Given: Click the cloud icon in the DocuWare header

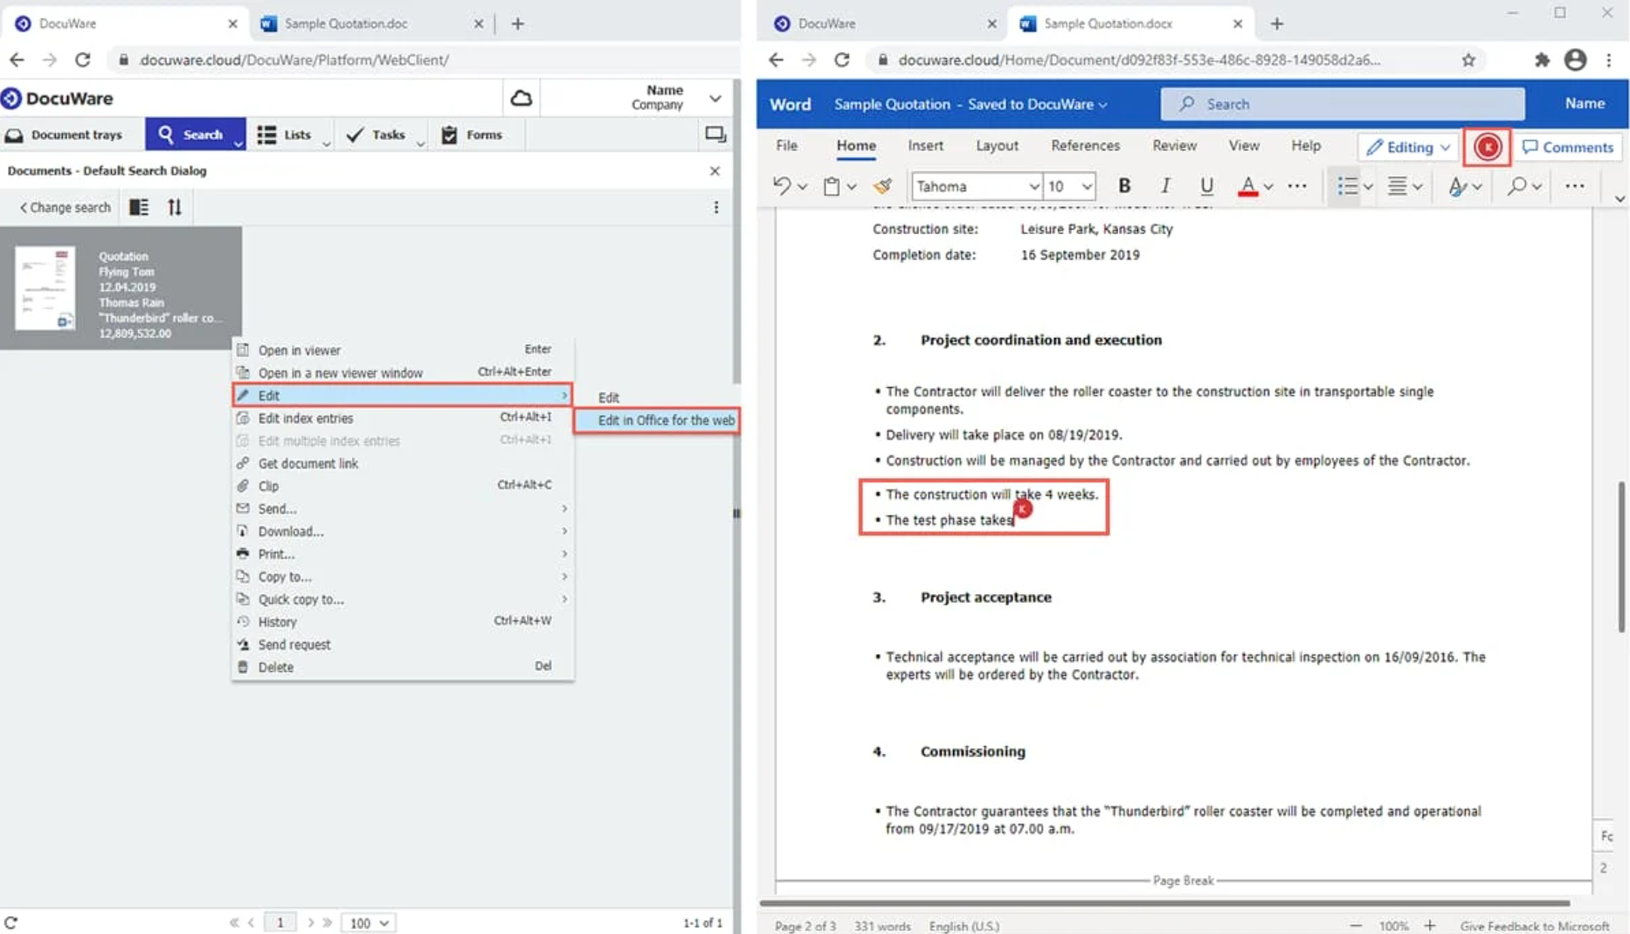Looking at the screenshot, I should click(x=521, y=99).
